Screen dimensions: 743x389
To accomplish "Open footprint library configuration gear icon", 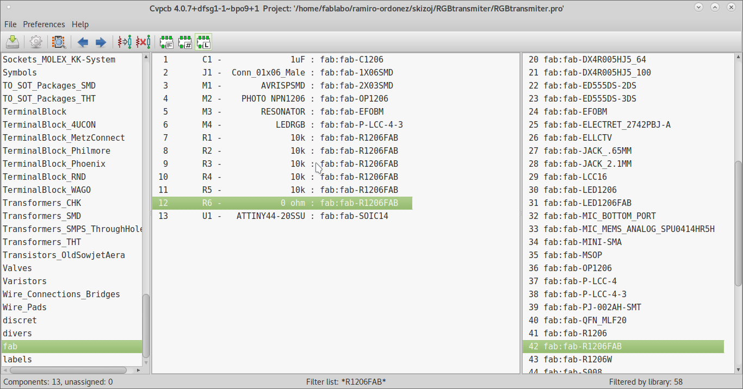I will coord(36,42).
